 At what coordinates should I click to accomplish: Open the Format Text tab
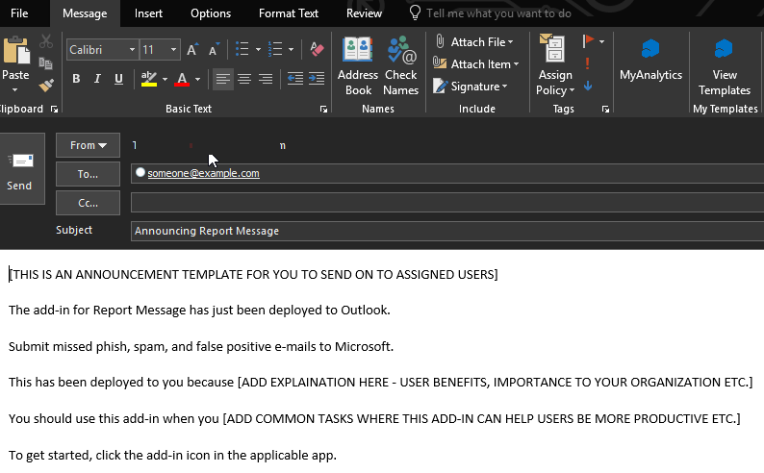tap(289, 13)
